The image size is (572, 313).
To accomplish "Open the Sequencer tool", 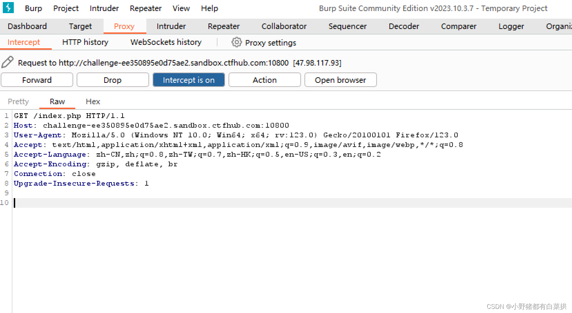I will [347, 26].
